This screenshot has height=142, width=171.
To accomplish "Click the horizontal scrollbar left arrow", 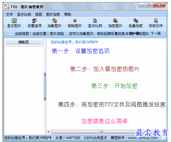I will pos(49,132).
